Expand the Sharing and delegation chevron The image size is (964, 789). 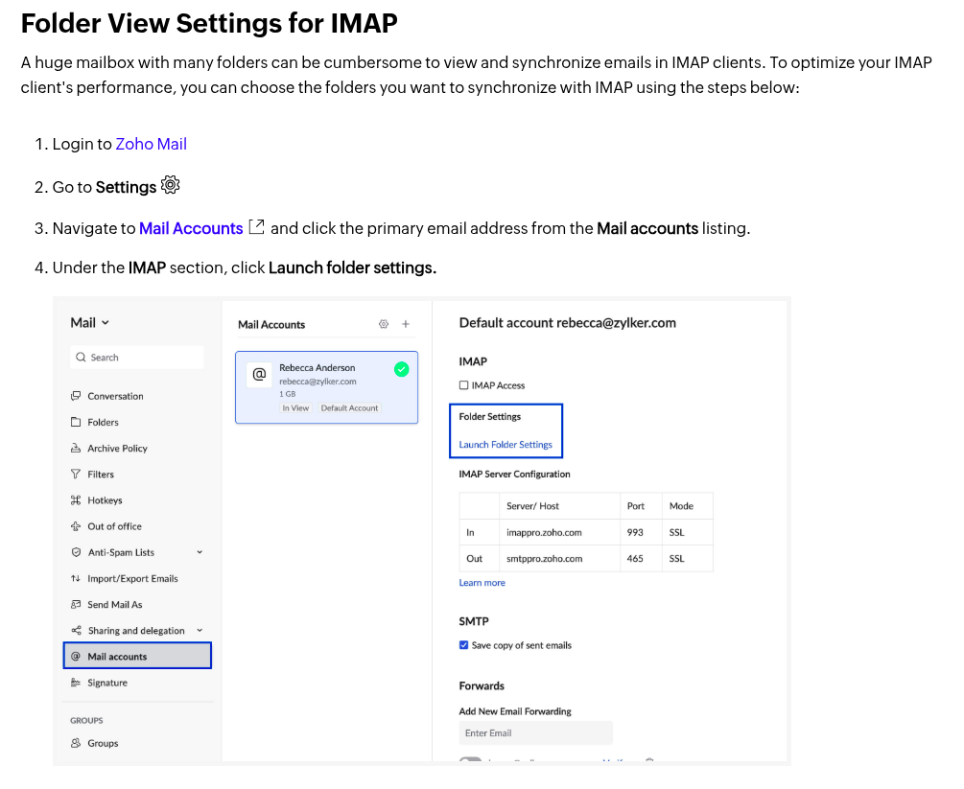point(200,631)
